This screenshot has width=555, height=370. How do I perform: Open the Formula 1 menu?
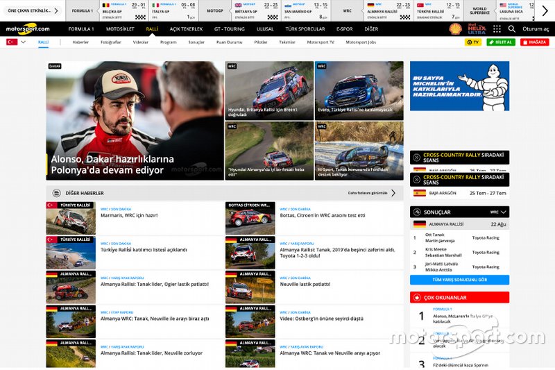pyautogui.click(x=81, y=29)
